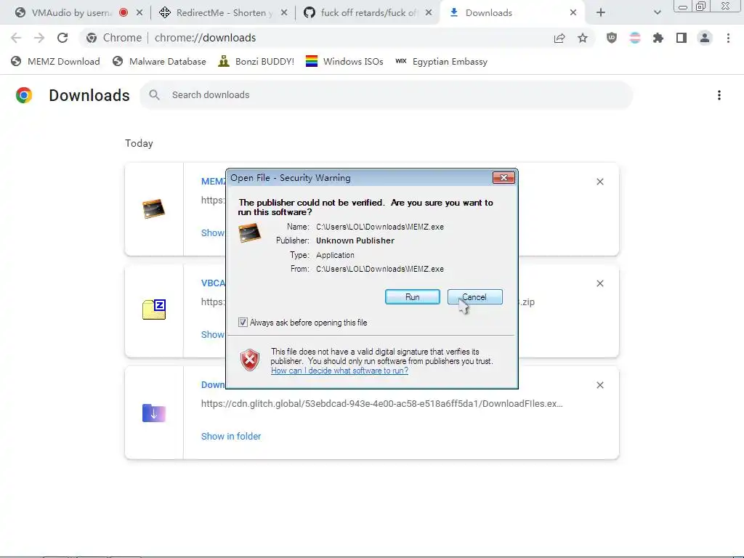Viewport: 744px width, 558px height.
Task: Open the Extensions puzzle piece menu
Action: coord(658,38)
